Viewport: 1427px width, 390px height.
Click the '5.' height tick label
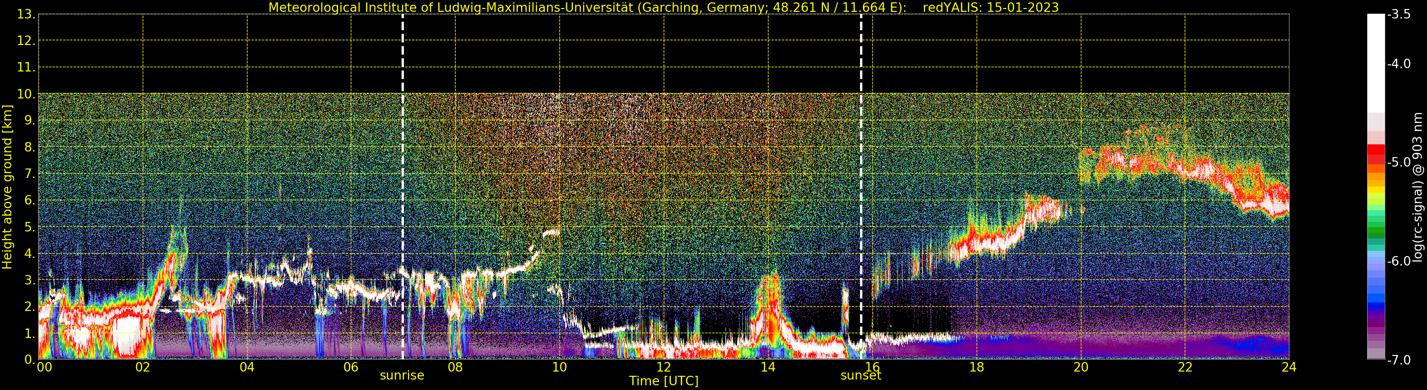[29, 227]
